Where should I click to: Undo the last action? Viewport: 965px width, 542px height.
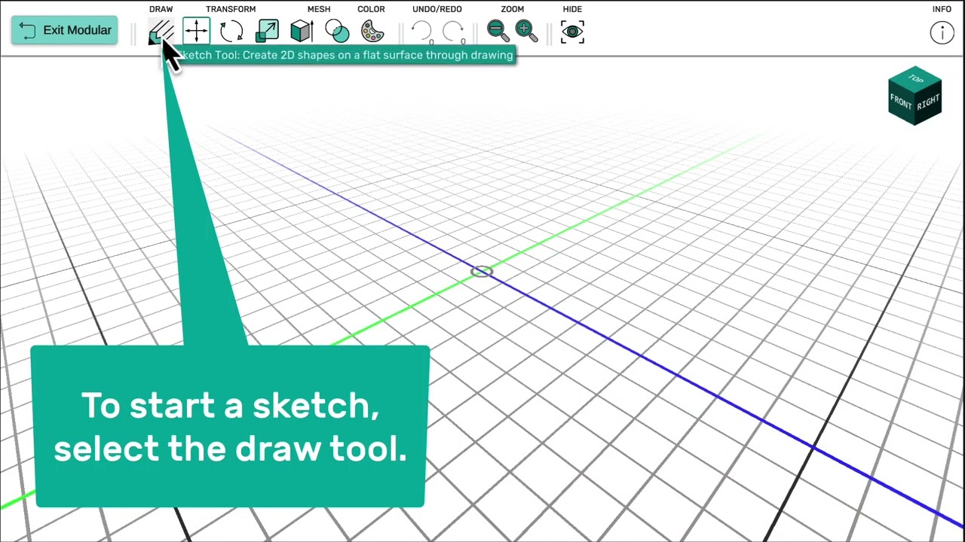point(422,31)
